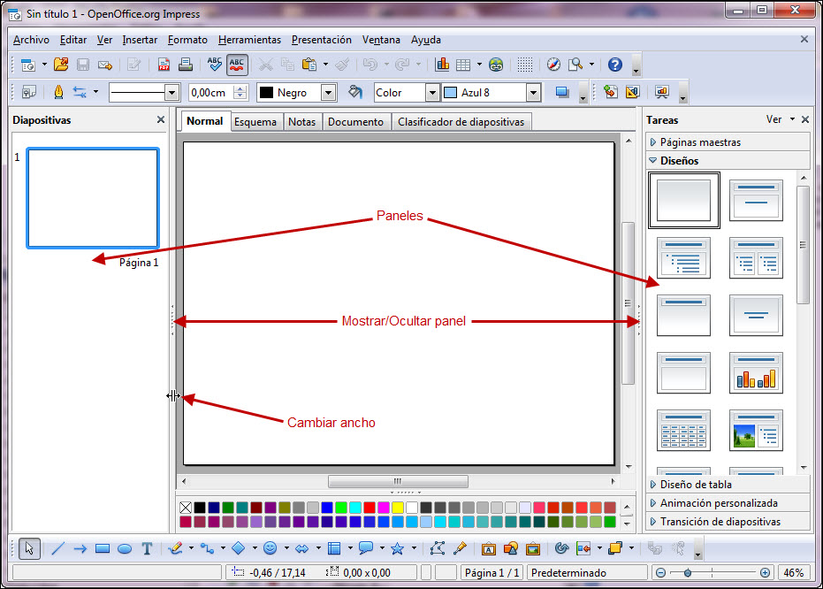The height and width of the screenshot is (589, 823).
Task: Expand Diseño de tabla section
Action: (728, 485)
